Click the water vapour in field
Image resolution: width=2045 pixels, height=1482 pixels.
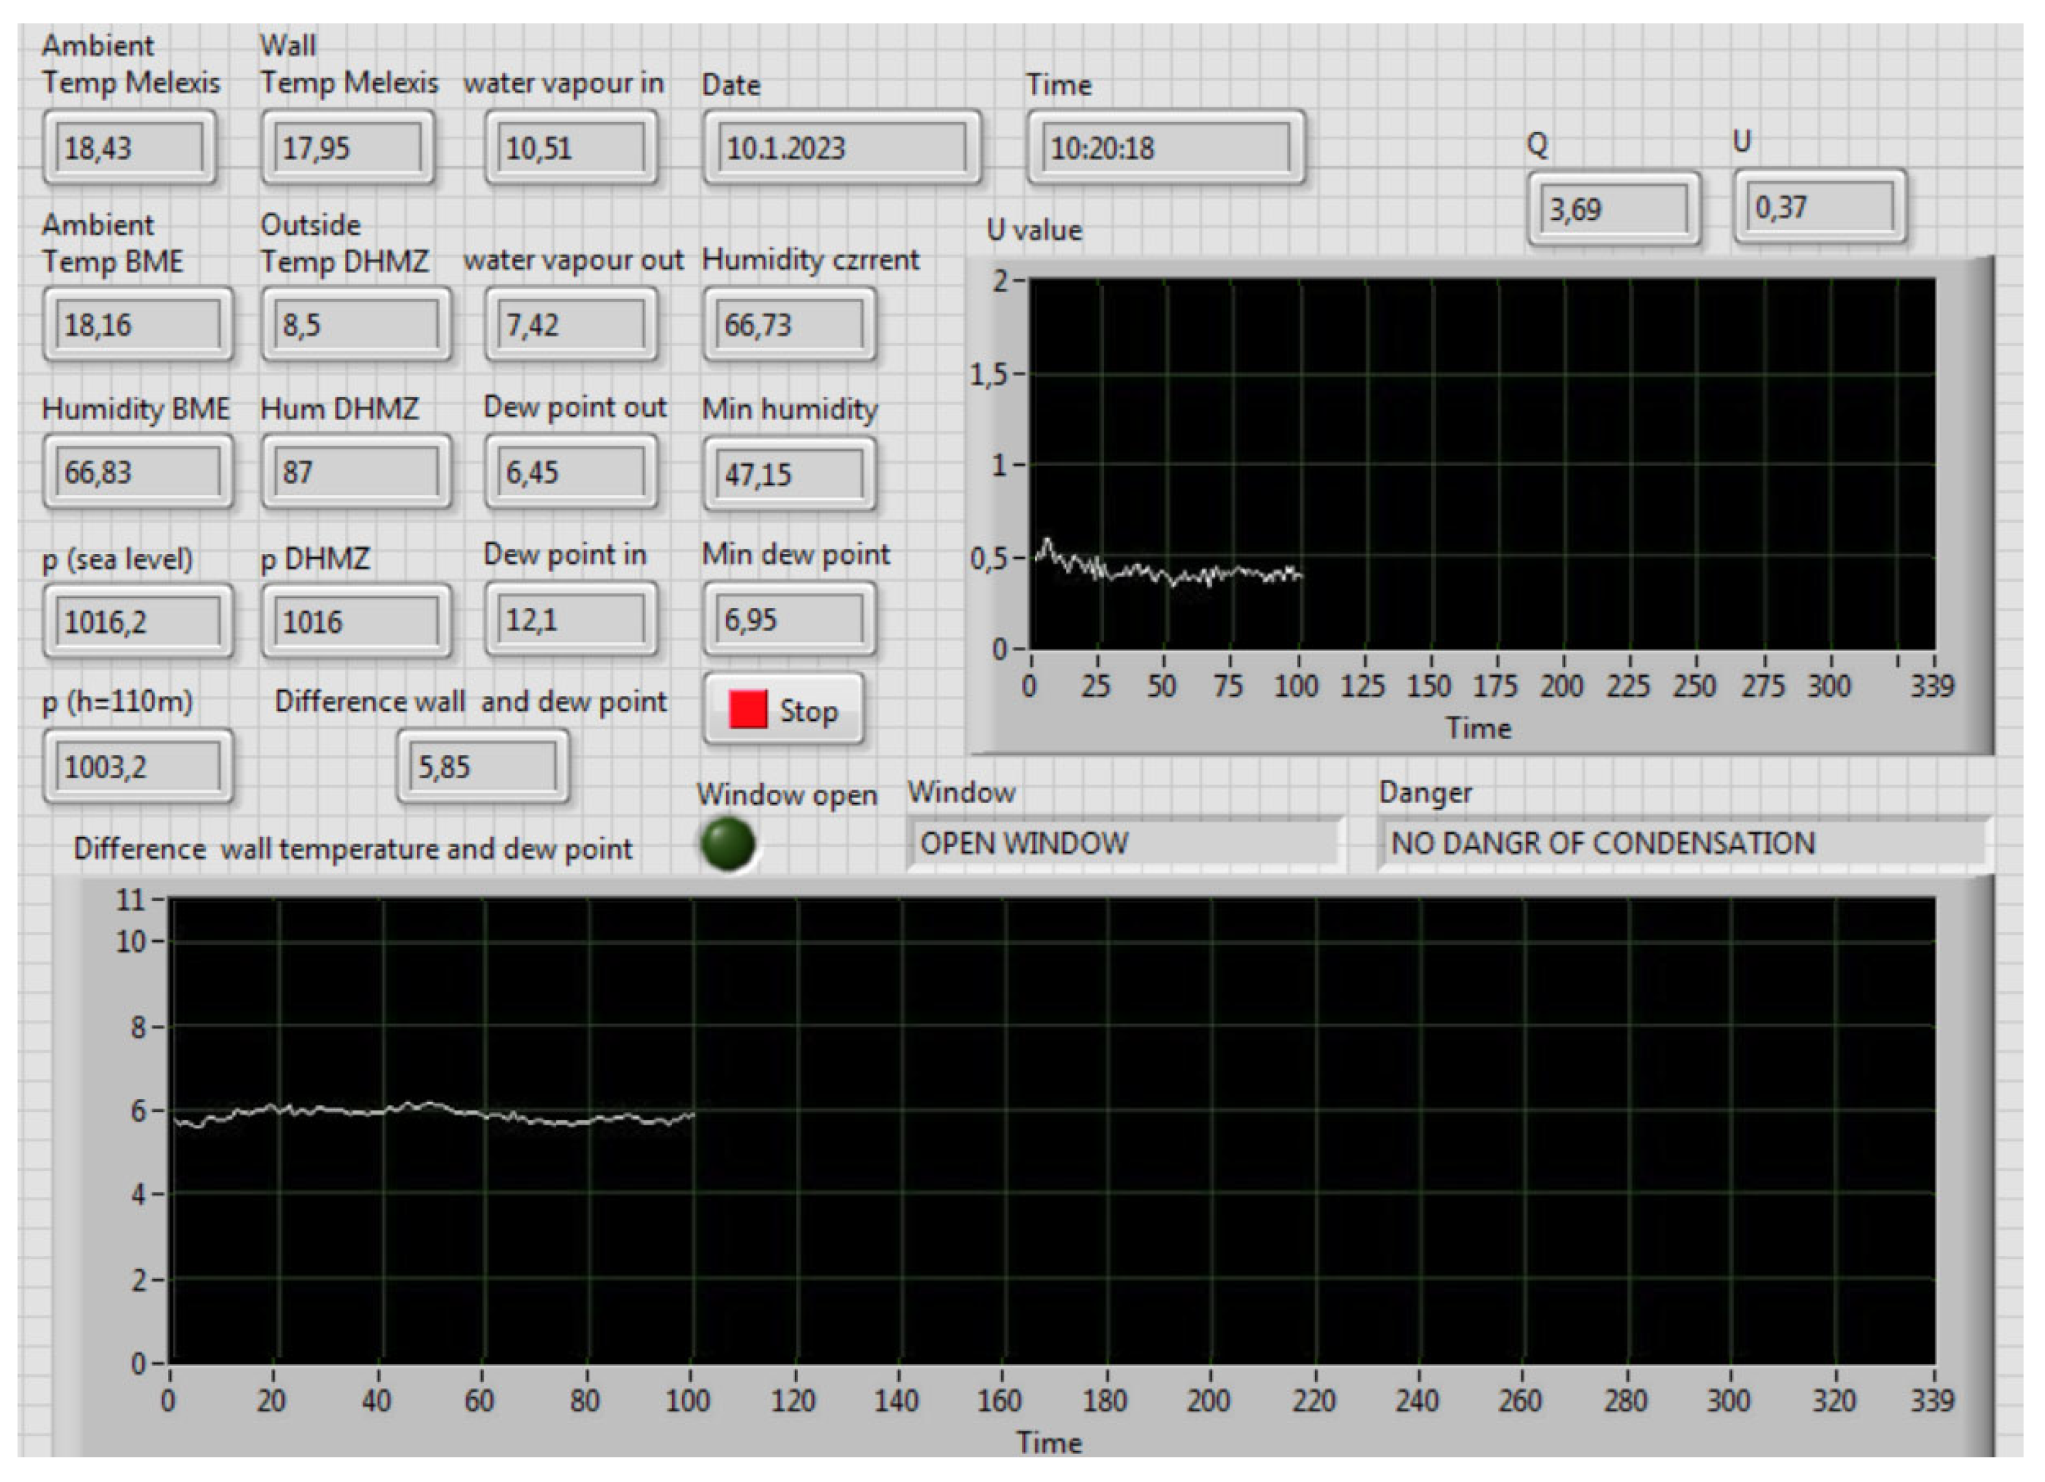pos(571,148)
